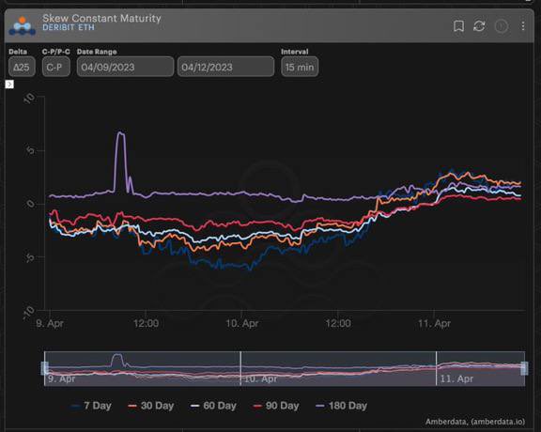Click the navigator 11. Apr marker

point(456,378)
